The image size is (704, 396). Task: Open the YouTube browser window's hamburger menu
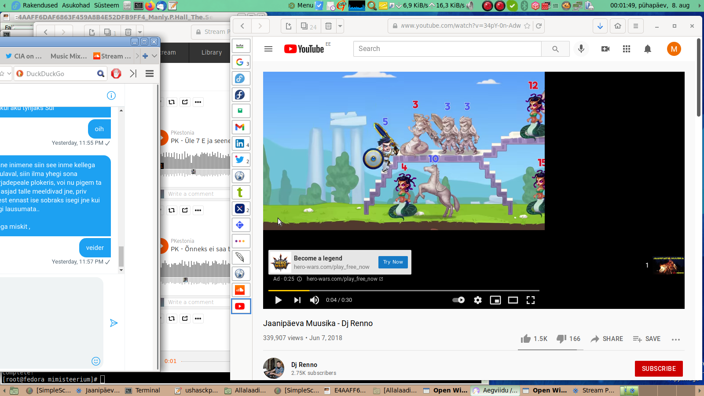[x=636, y=26]
